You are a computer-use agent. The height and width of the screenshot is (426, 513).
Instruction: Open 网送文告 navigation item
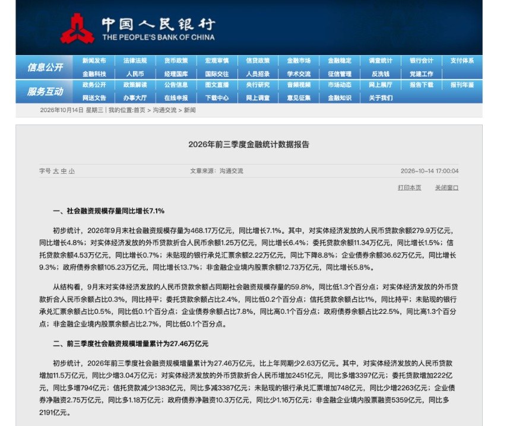pos(94,98)
